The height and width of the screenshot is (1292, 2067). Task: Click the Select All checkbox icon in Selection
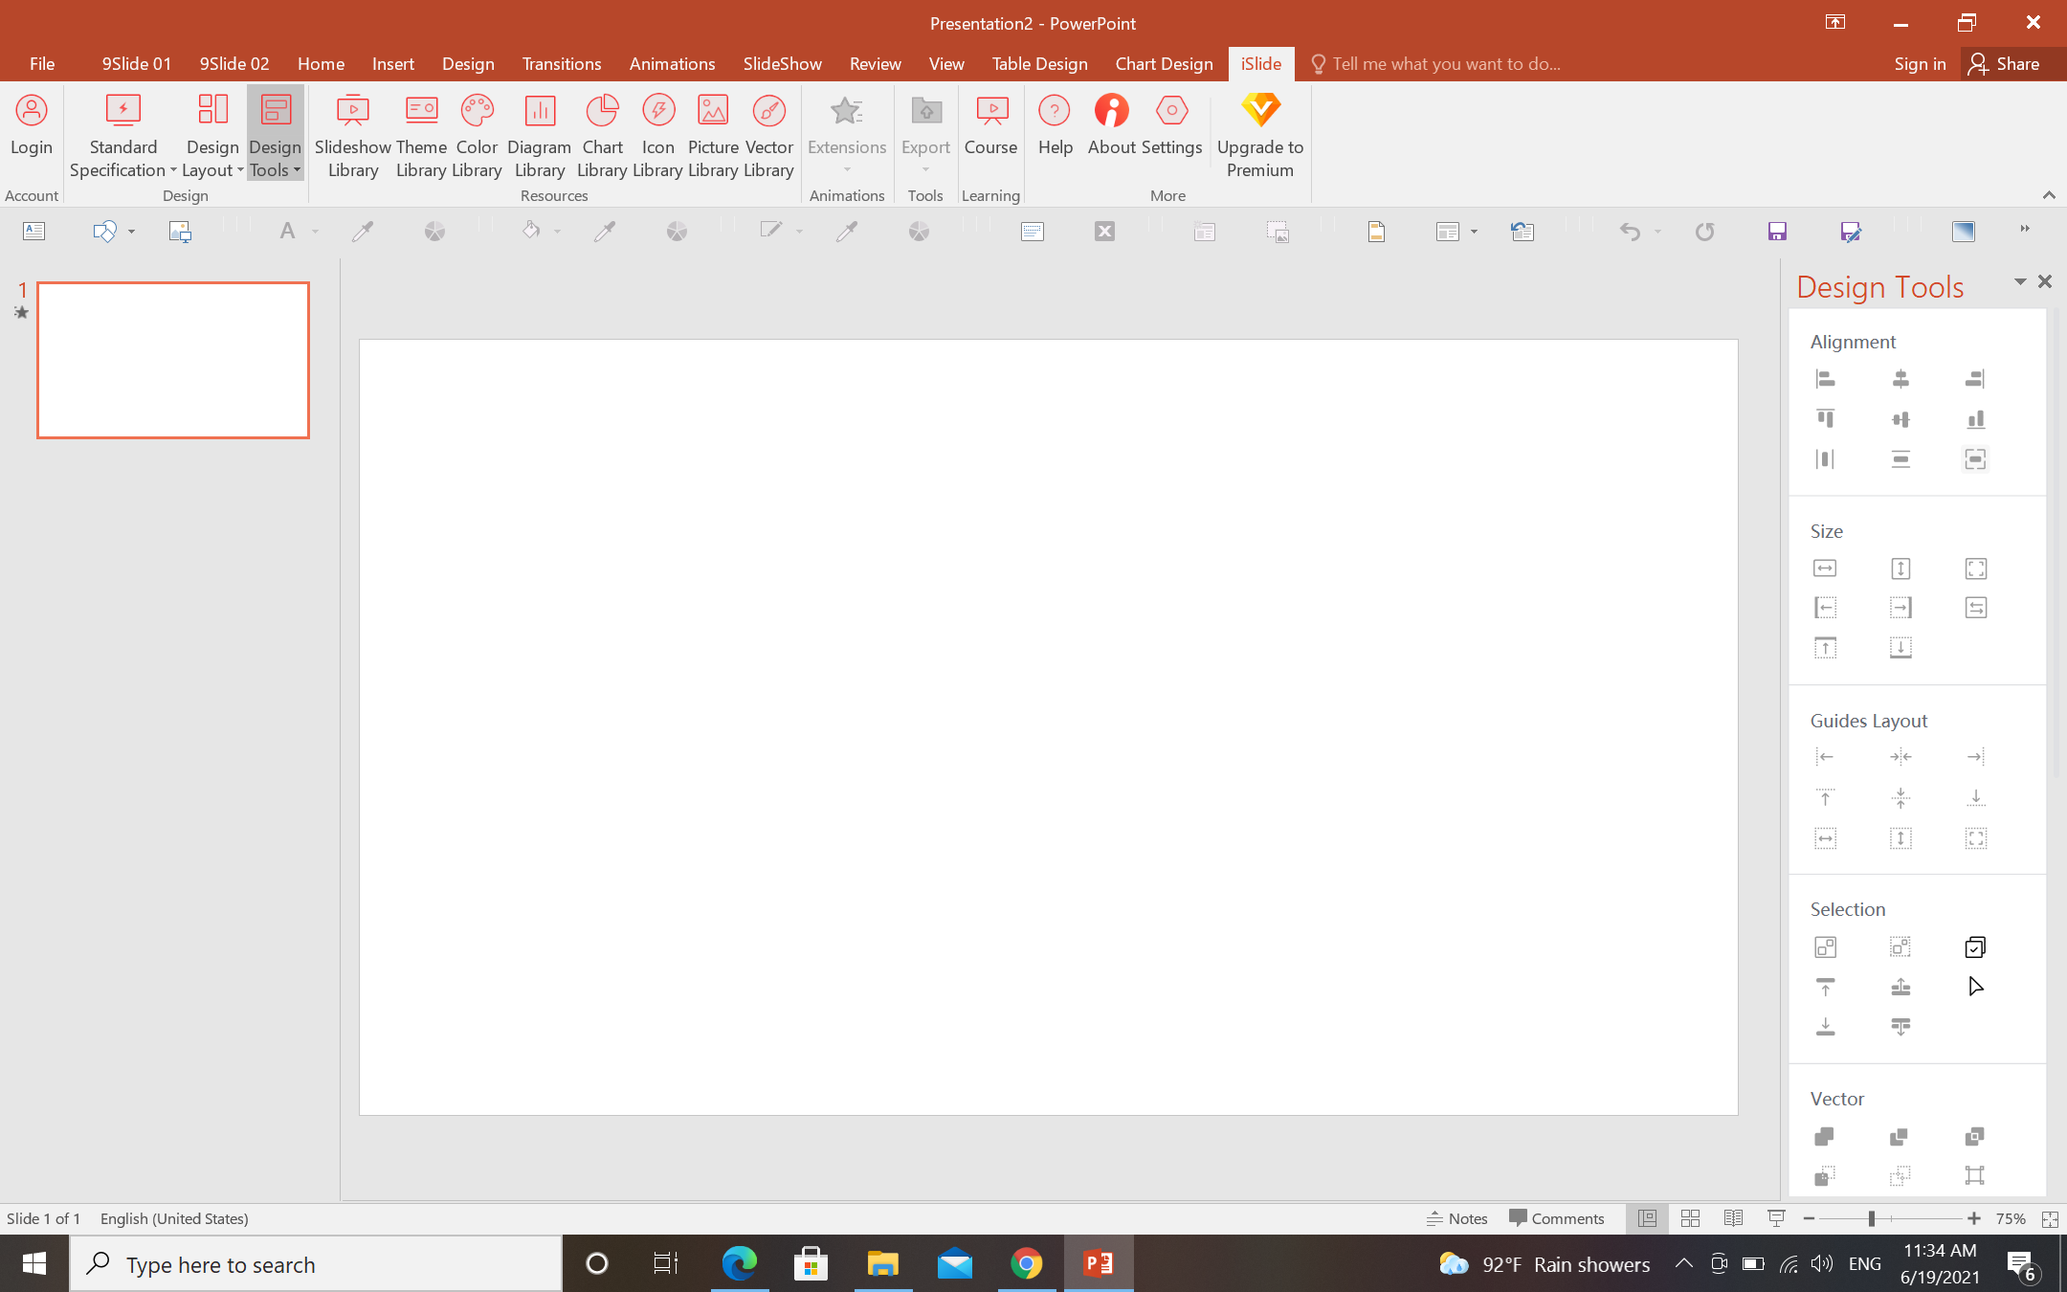coord(1975,947)
